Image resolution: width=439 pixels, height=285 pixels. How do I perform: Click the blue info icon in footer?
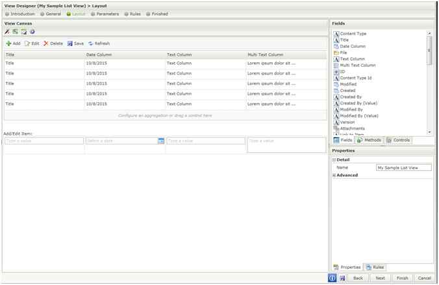[x=332, y=278]
